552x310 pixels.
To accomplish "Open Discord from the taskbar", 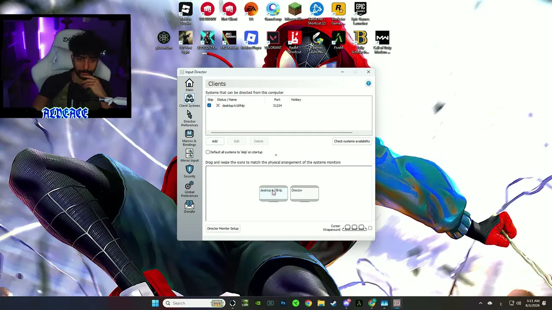I will [346, 303].
